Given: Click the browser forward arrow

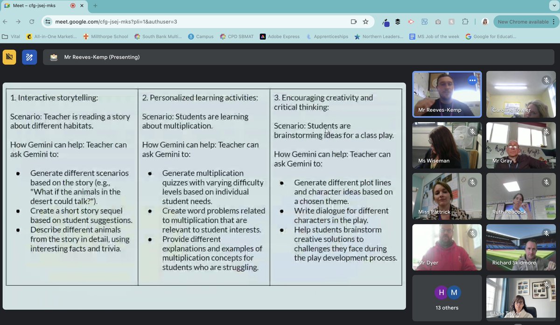Looking at the screenshot, I should tap(18, 21).
